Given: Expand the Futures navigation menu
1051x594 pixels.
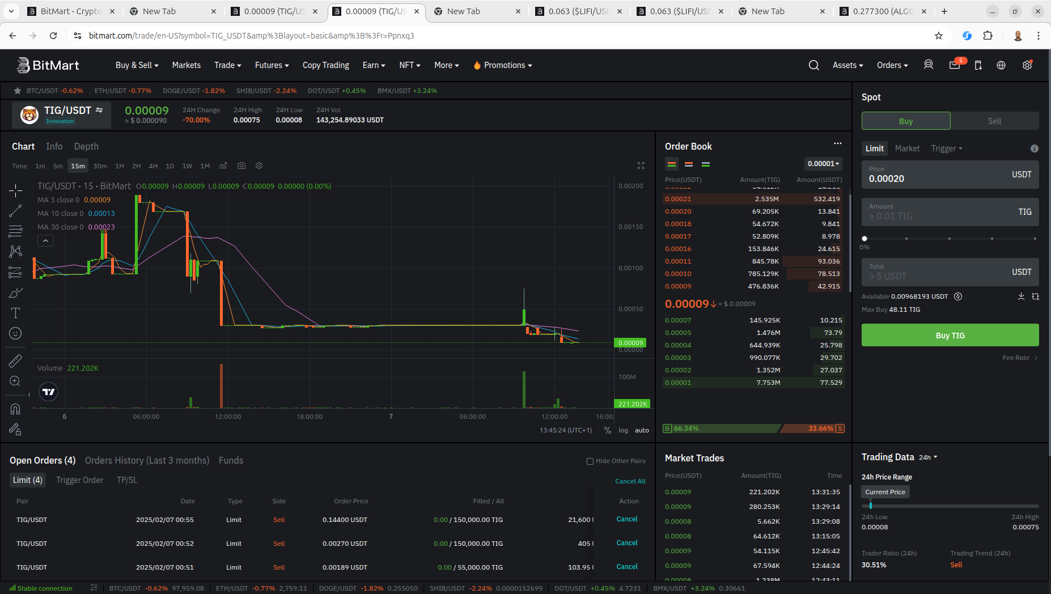Looking at the screenshot, I should [x=272, y=65].
